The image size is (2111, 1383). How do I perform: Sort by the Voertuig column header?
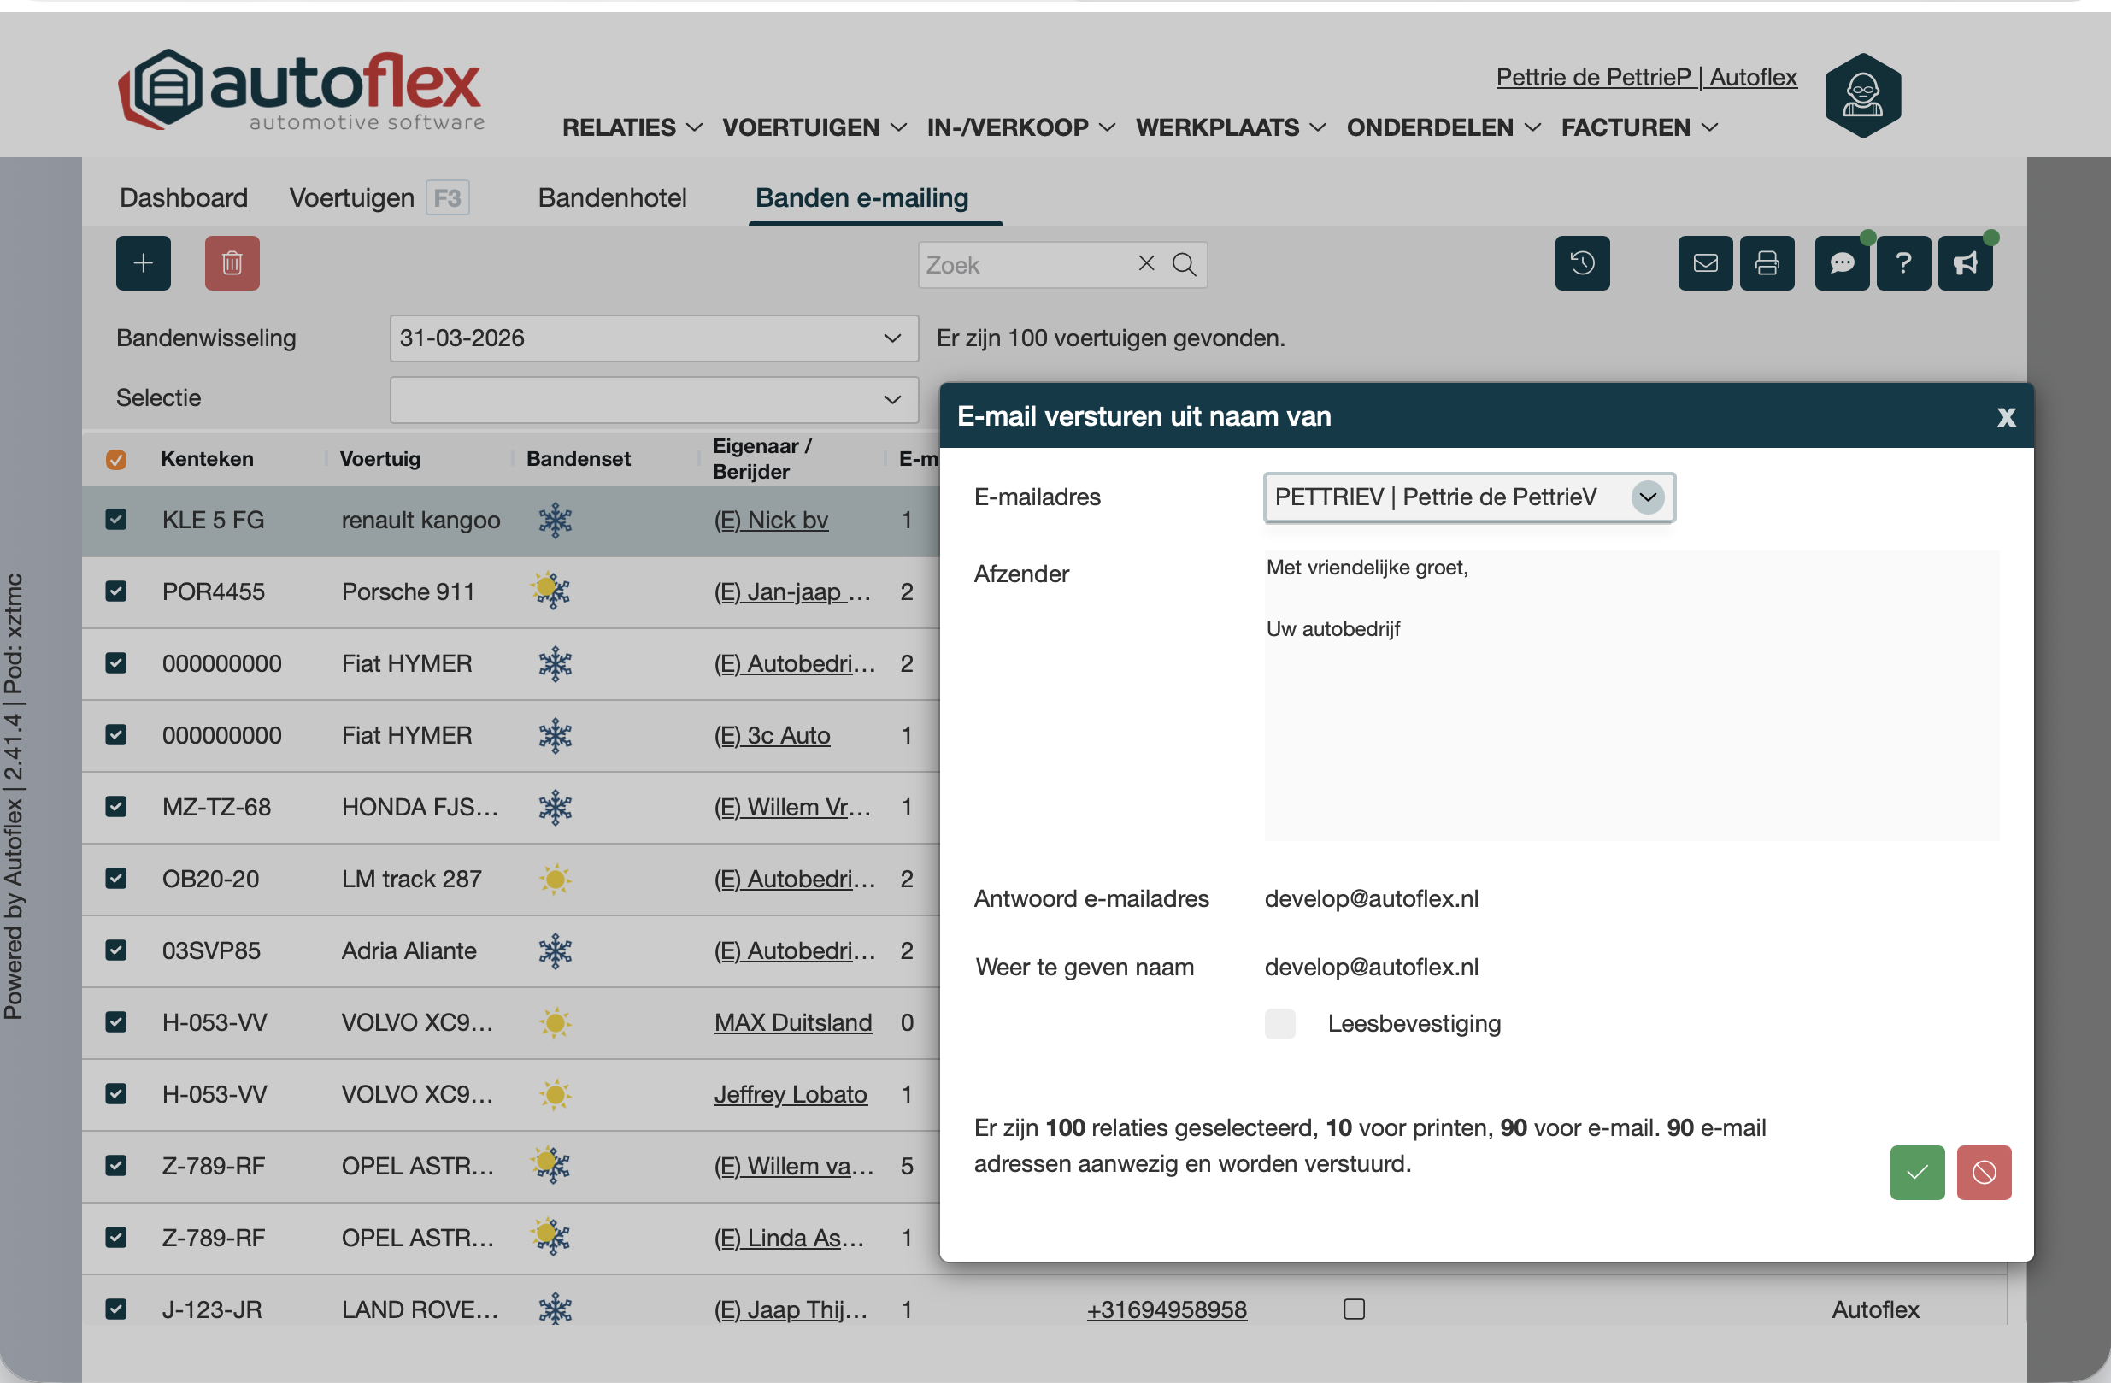(x=379, y=460)
